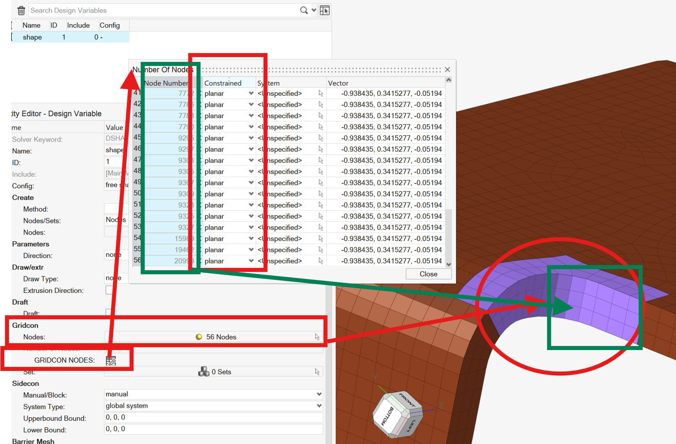Viewport: 676px width, 444px height.
Task: Open the planar Constrained dropdown for node 41
Action: (x=251, y=93)
